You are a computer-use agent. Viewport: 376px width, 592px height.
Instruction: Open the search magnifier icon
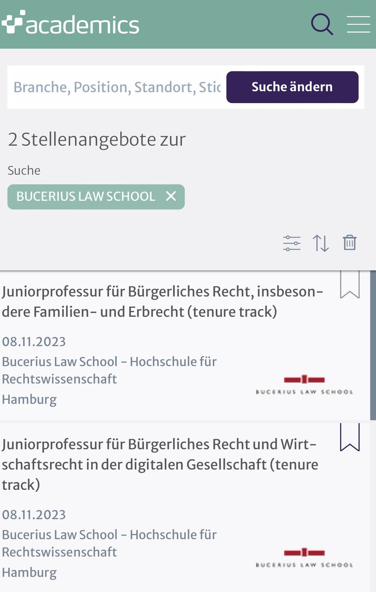(x=322, y=24)
